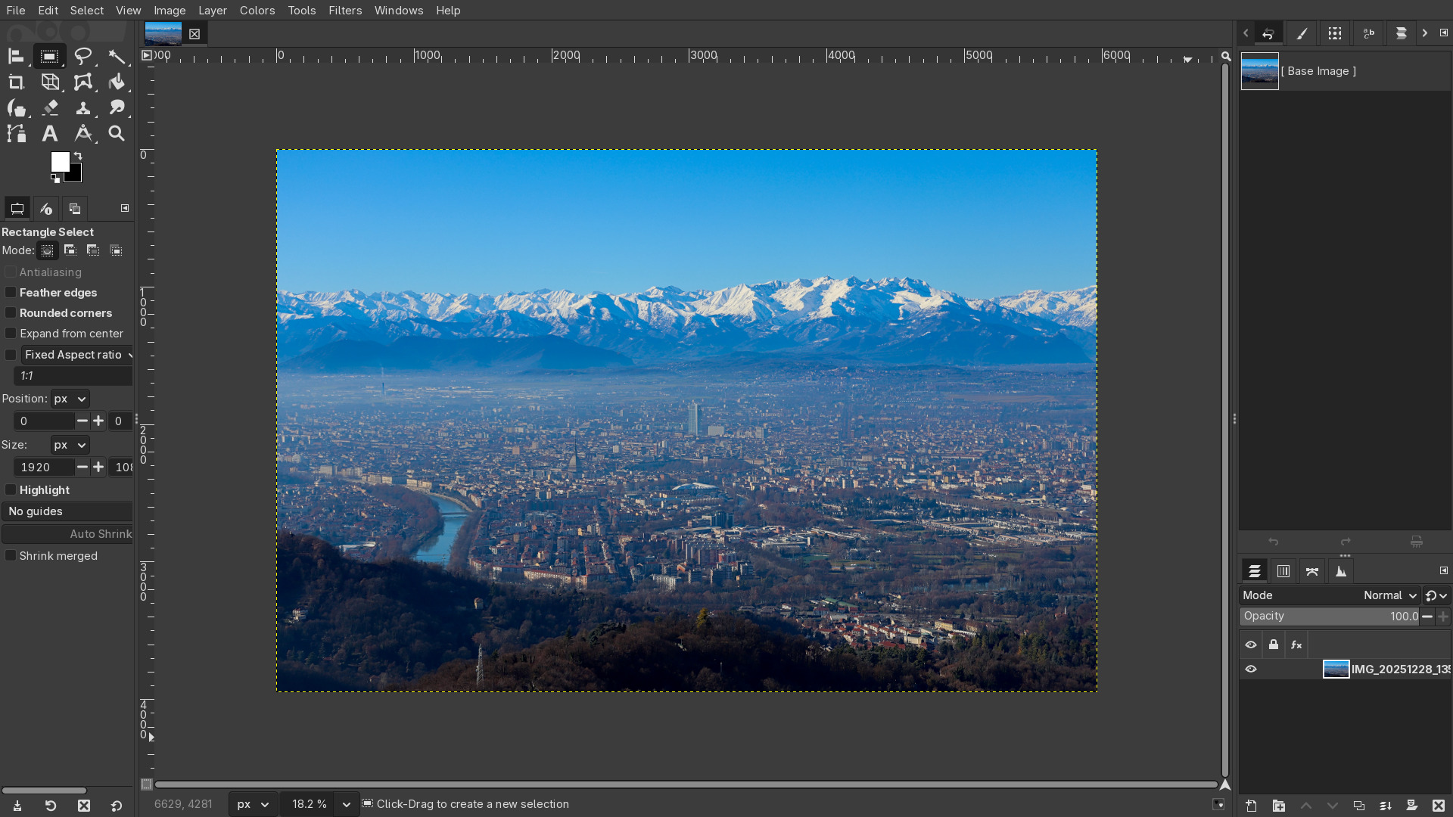1453x817 pixels.
Task: Open the Filters menu
Action: point(345,11)
